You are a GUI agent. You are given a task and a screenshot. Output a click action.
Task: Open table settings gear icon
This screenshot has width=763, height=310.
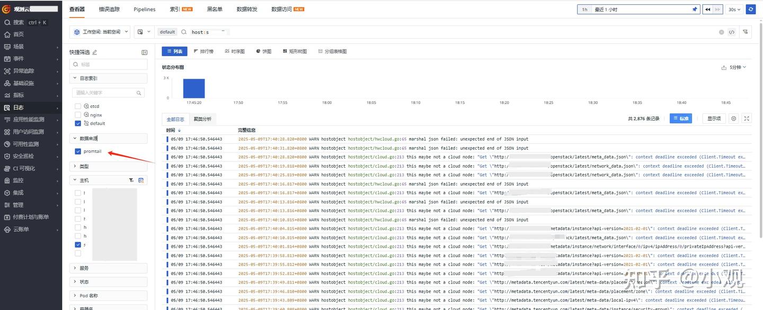tap(734, 118)
